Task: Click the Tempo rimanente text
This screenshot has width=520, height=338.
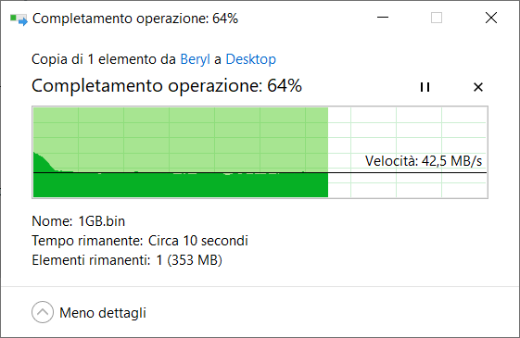Action: pos(140,241)
